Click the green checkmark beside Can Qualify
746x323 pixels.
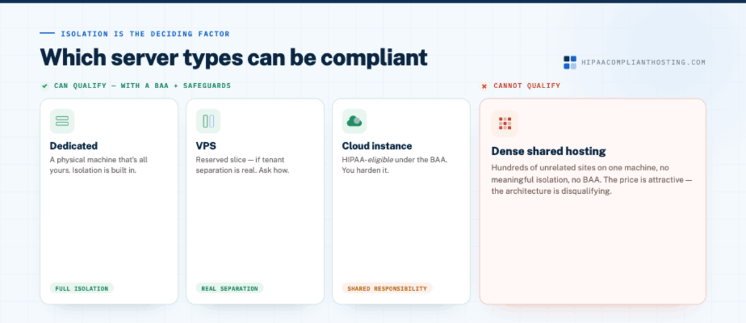click(x=45, y=86)
